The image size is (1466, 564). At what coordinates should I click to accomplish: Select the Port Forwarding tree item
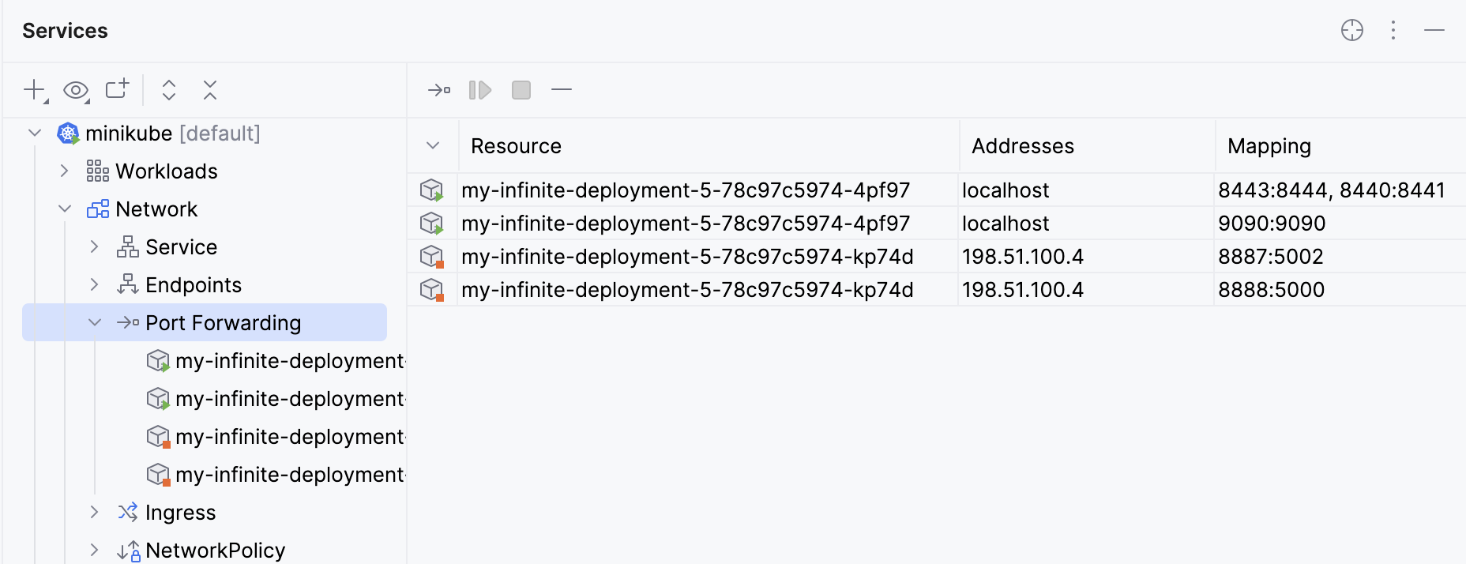[223, 323]
